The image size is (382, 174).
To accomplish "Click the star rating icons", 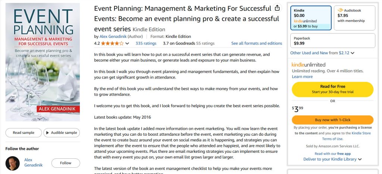I will click(x=112, y=43).
